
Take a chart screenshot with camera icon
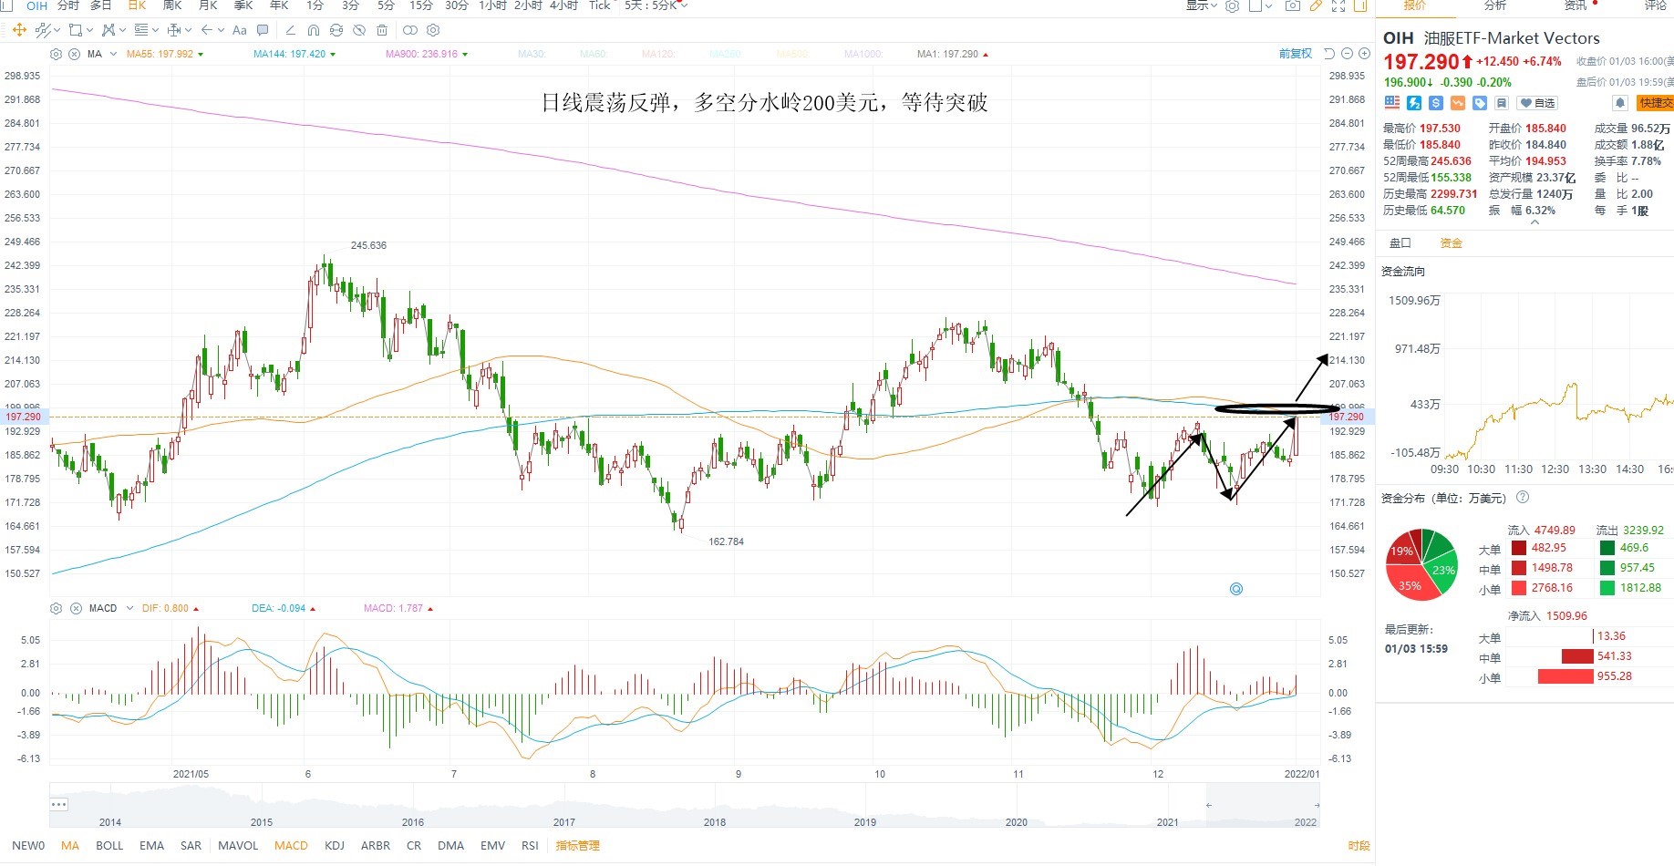(1292, 5)
